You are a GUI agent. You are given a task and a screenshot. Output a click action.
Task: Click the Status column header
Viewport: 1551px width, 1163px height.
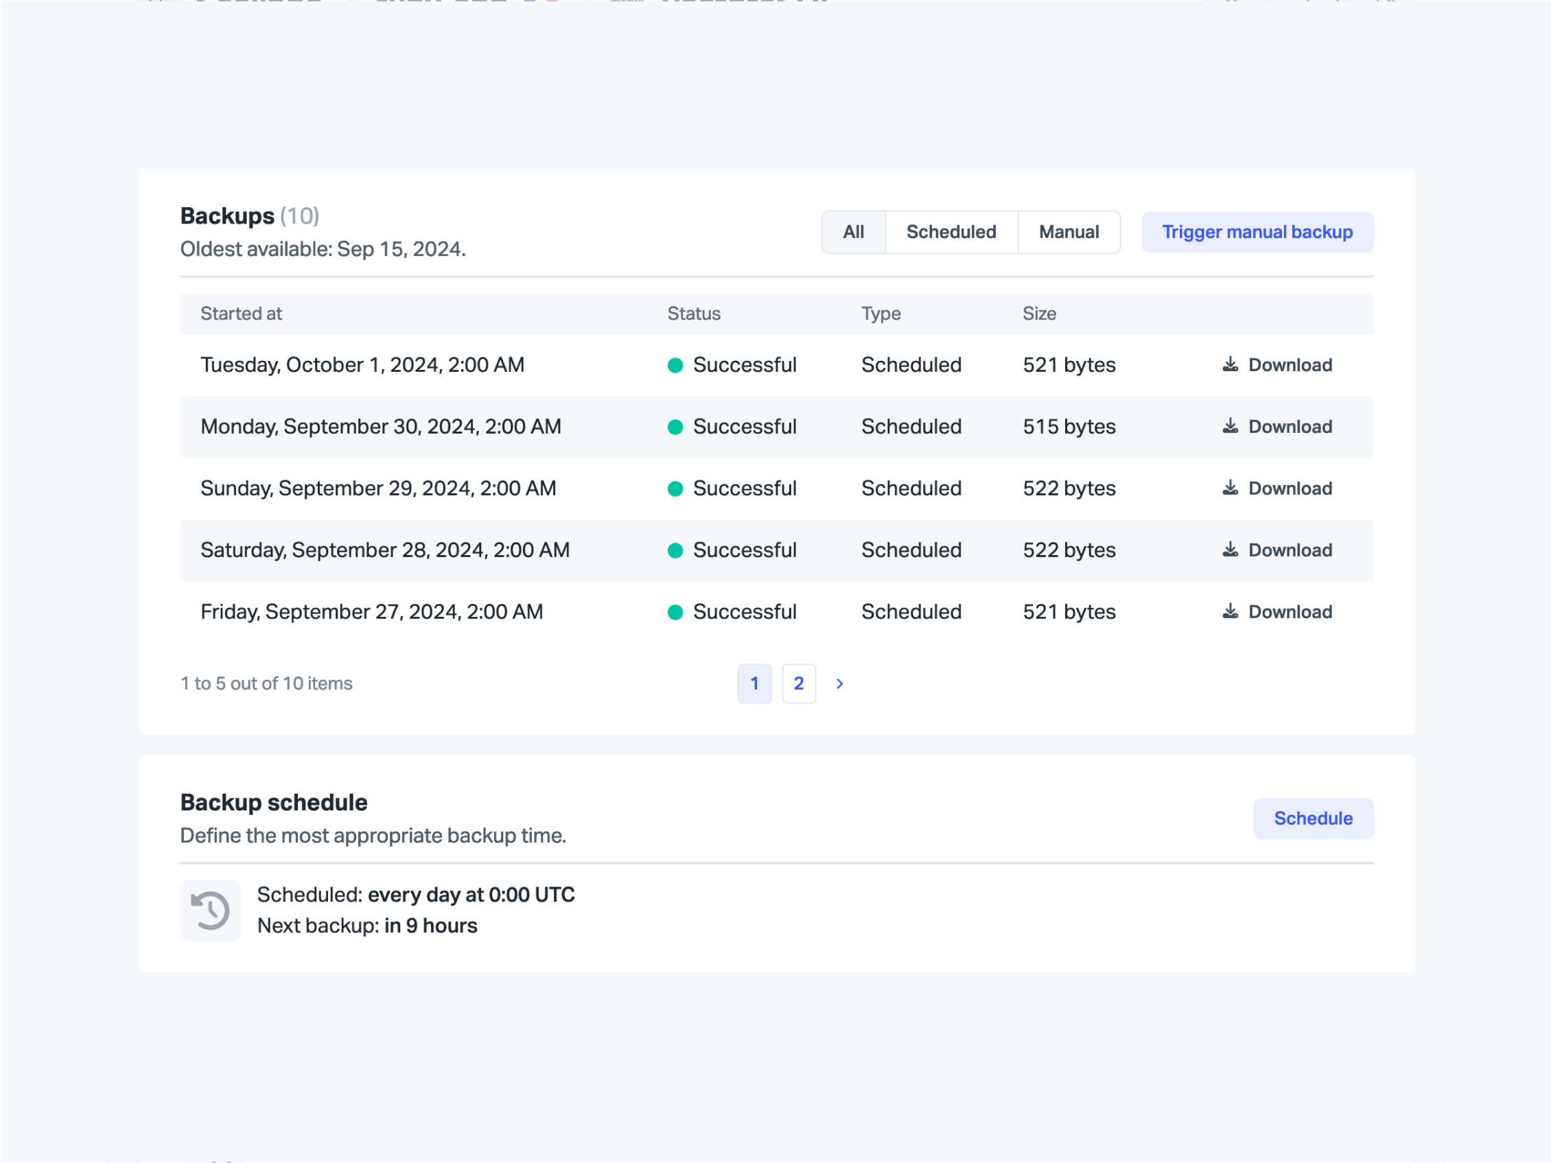(693, 314)
